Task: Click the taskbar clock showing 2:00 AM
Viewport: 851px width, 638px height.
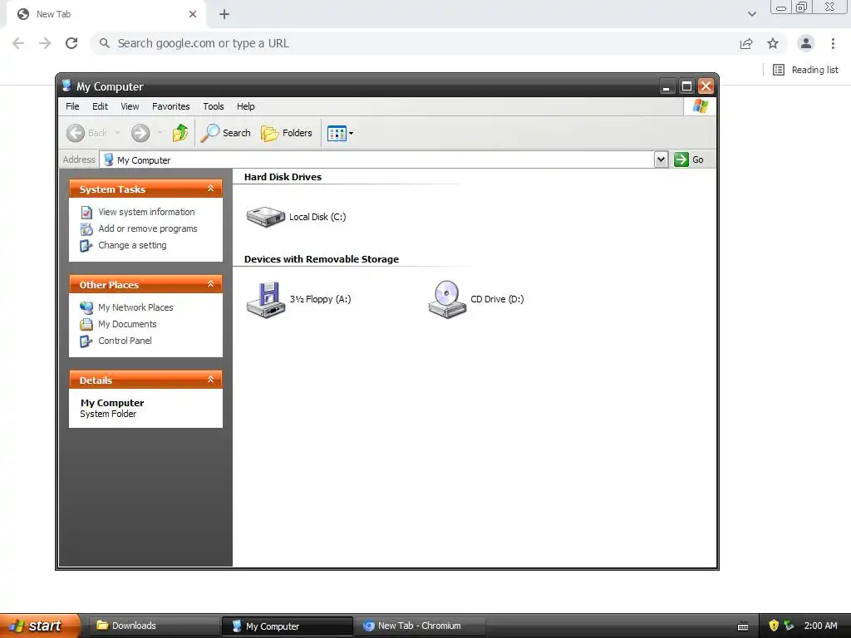Action: 820,626
